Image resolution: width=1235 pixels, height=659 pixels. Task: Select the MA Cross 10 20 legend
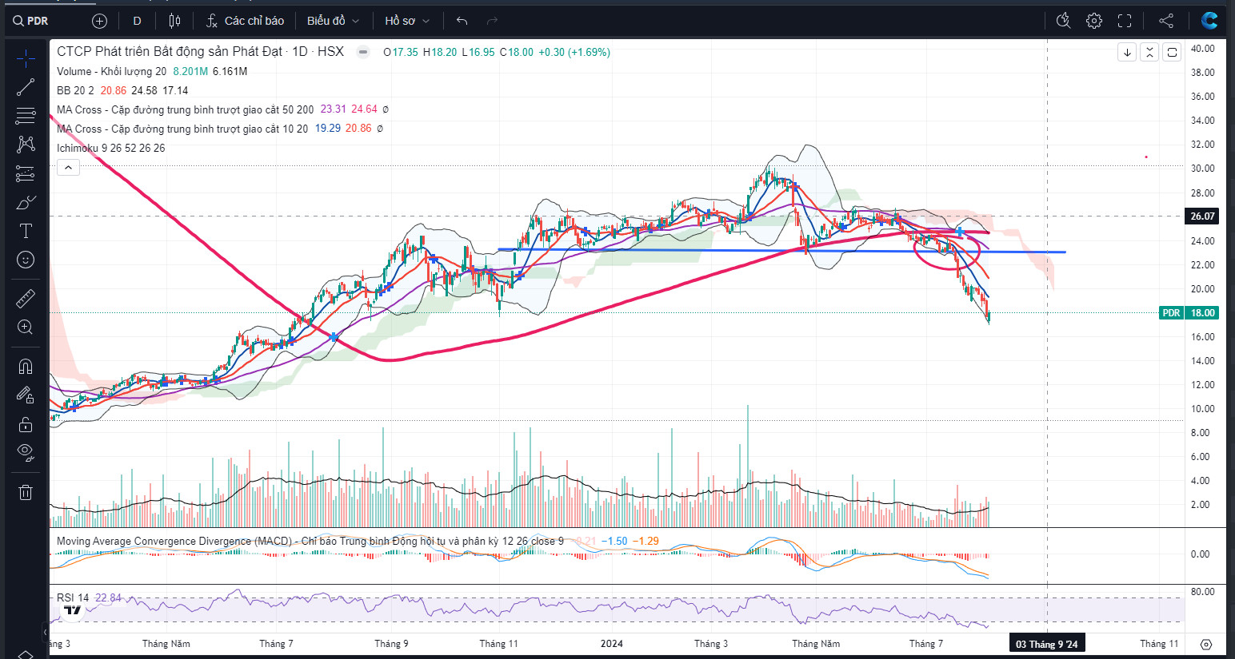coord(182,129)
